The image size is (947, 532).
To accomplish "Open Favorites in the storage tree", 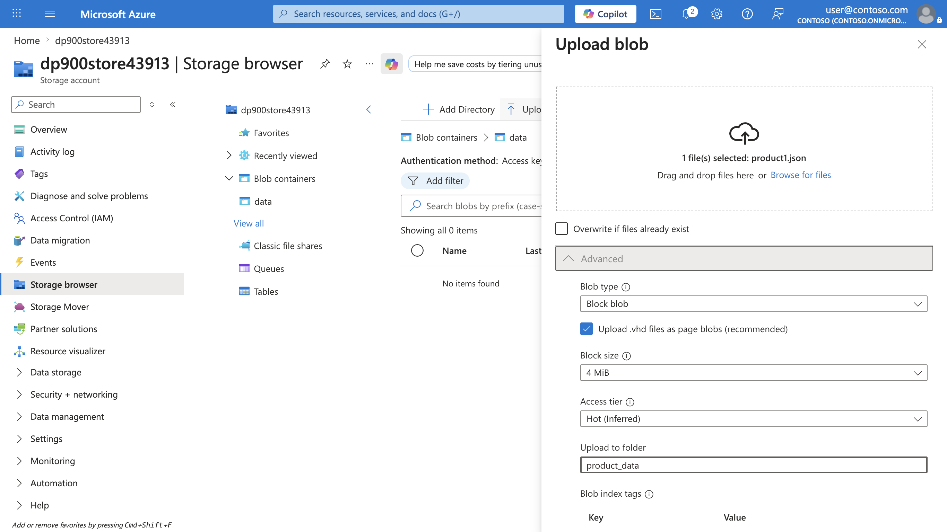I will (x=271, y=133).
